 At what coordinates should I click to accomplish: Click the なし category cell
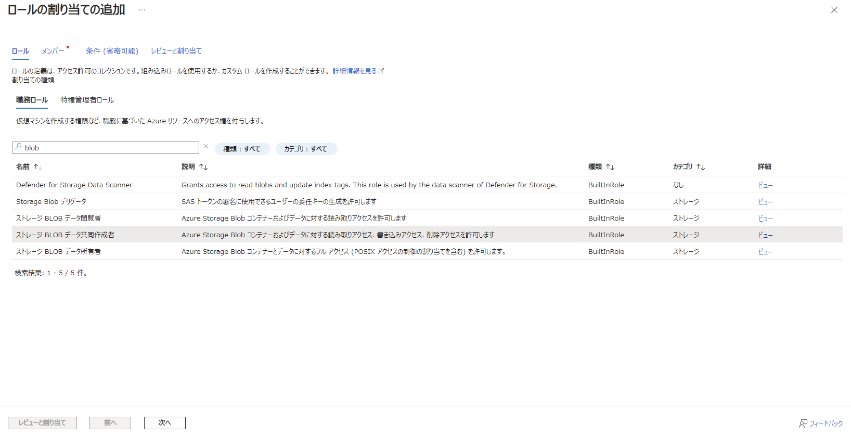point(678,185)
